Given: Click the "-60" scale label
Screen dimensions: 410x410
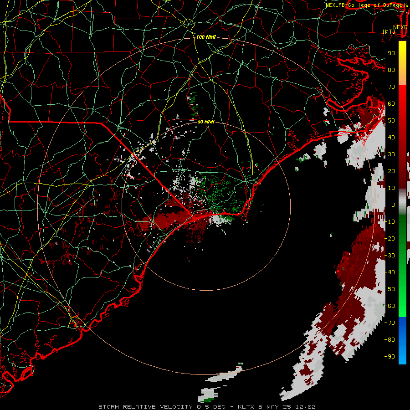Looking at the screenshot, I should (x=389, y=306).
